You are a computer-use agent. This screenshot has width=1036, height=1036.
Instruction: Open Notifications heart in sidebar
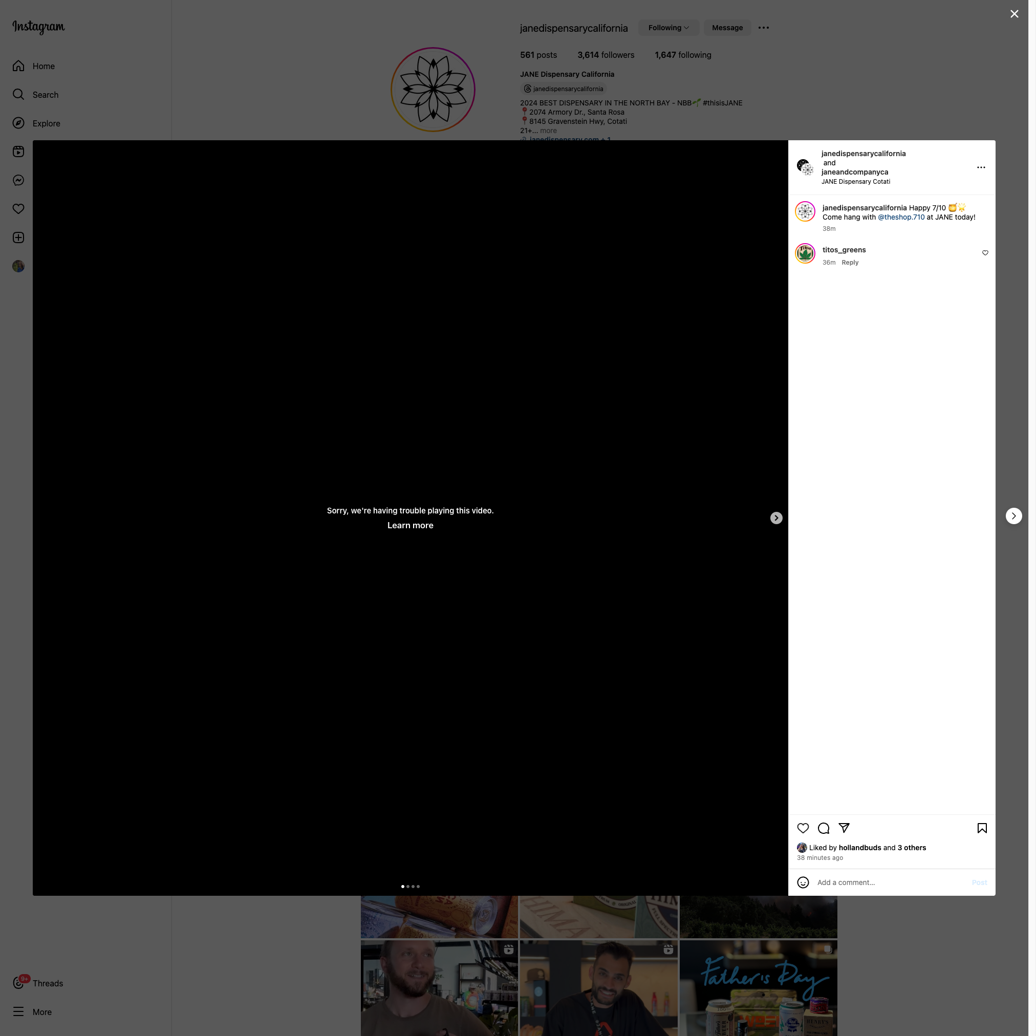tap(18, 209)
